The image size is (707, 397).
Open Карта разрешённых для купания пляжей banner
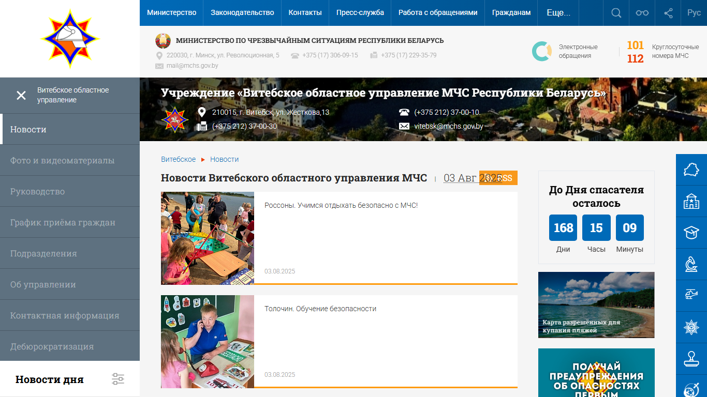(596, 305)
